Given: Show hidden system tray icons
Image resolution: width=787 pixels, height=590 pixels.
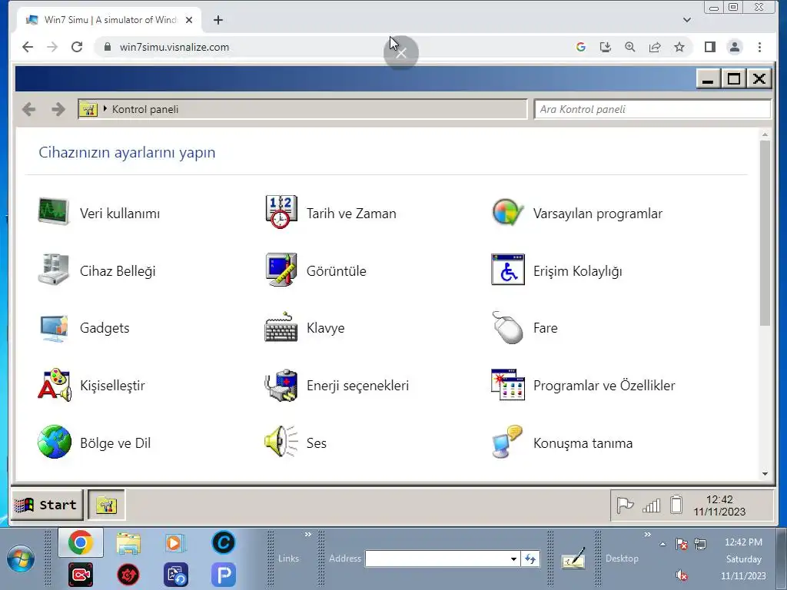Looking at the screenshot, I should (x=663, y=544).
